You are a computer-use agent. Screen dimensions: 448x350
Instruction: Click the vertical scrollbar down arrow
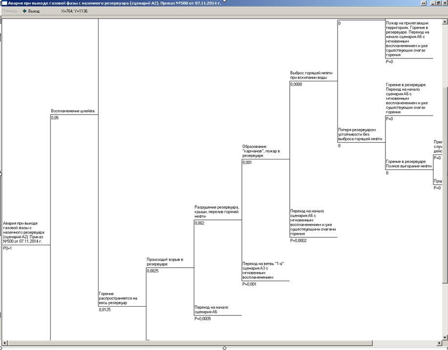445,337
